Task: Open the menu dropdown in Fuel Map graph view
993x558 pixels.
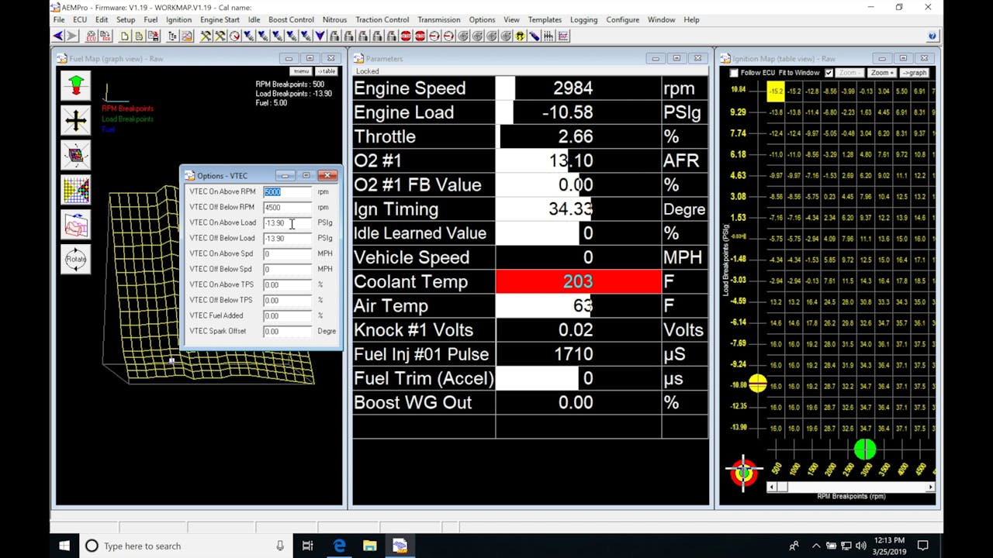Action: click(301, 71)
